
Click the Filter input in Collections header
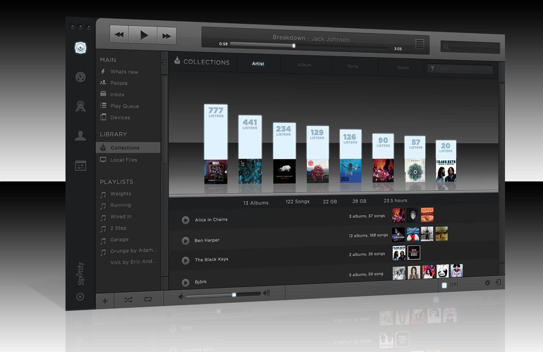coord(460,68)
